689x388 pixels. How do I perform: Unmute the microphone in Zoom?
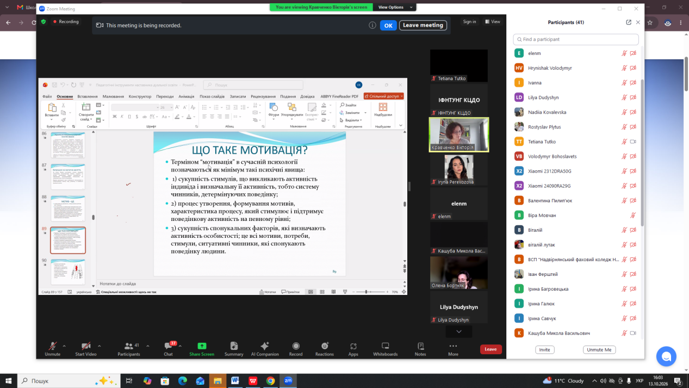53,348
